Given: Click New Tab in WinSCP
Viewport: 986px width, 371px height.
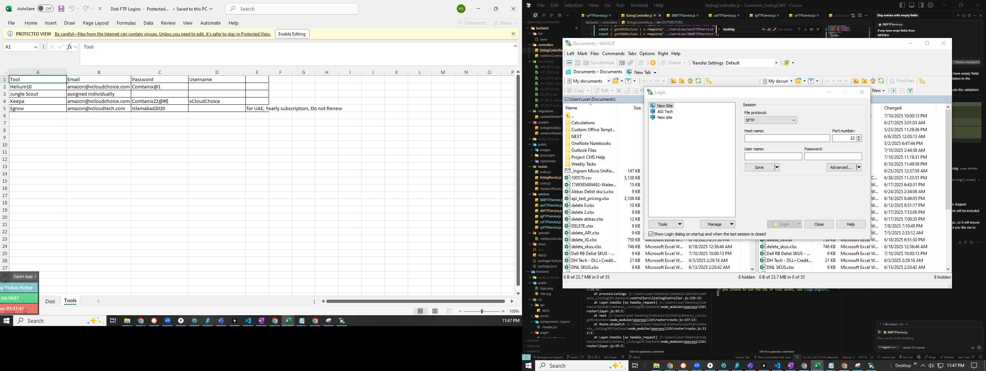Looking at the screenshot, I should point(642,72).
